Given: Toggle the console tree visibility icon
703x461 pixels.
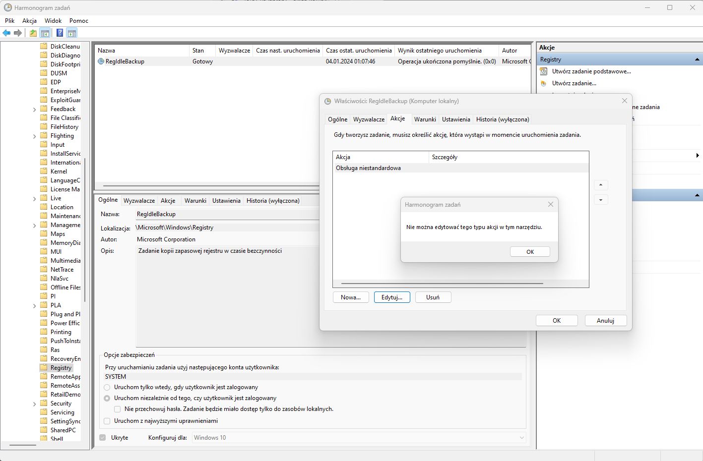Looking at the screenshot, I should (45, 33).
